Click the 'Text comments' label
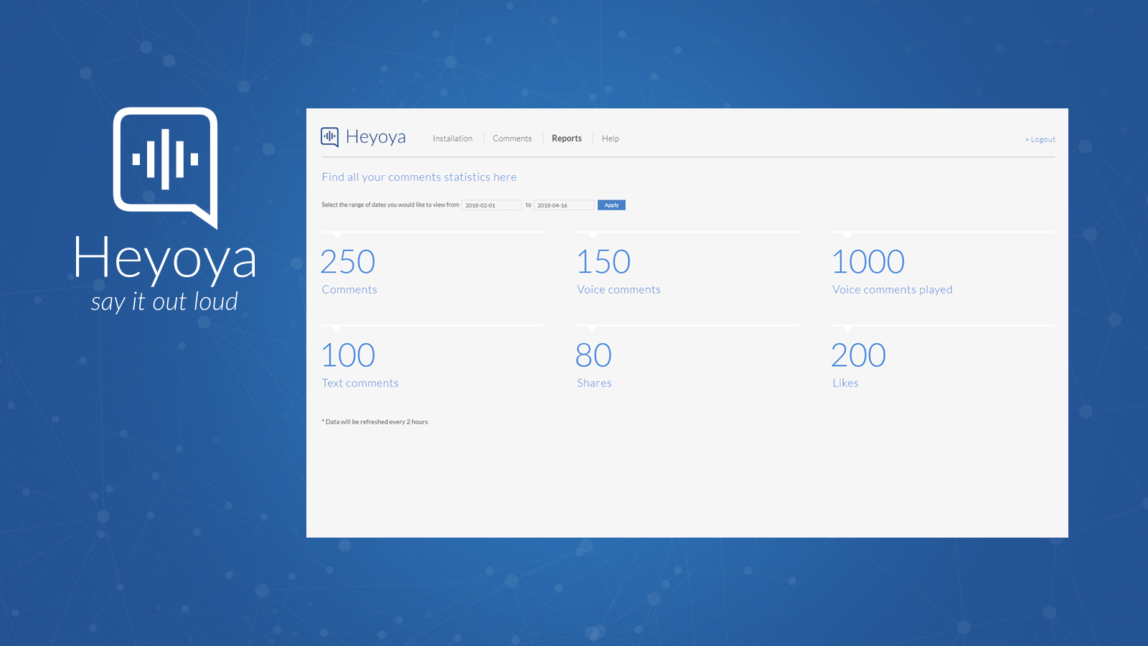 click(360, 383)
